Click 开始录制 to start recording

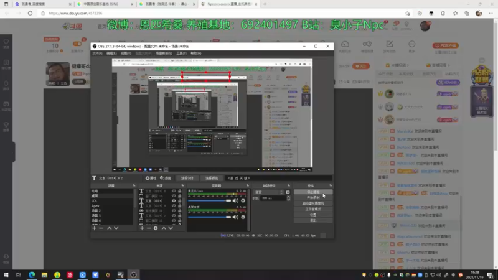(x=313, y=198)
